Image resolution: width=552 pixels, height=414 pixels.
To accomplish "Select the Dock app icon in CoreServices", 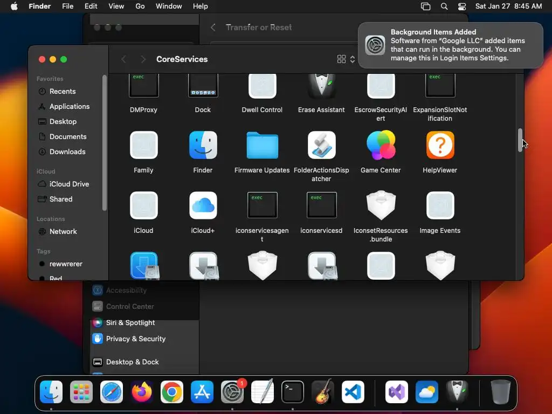I will coord(203,85).
